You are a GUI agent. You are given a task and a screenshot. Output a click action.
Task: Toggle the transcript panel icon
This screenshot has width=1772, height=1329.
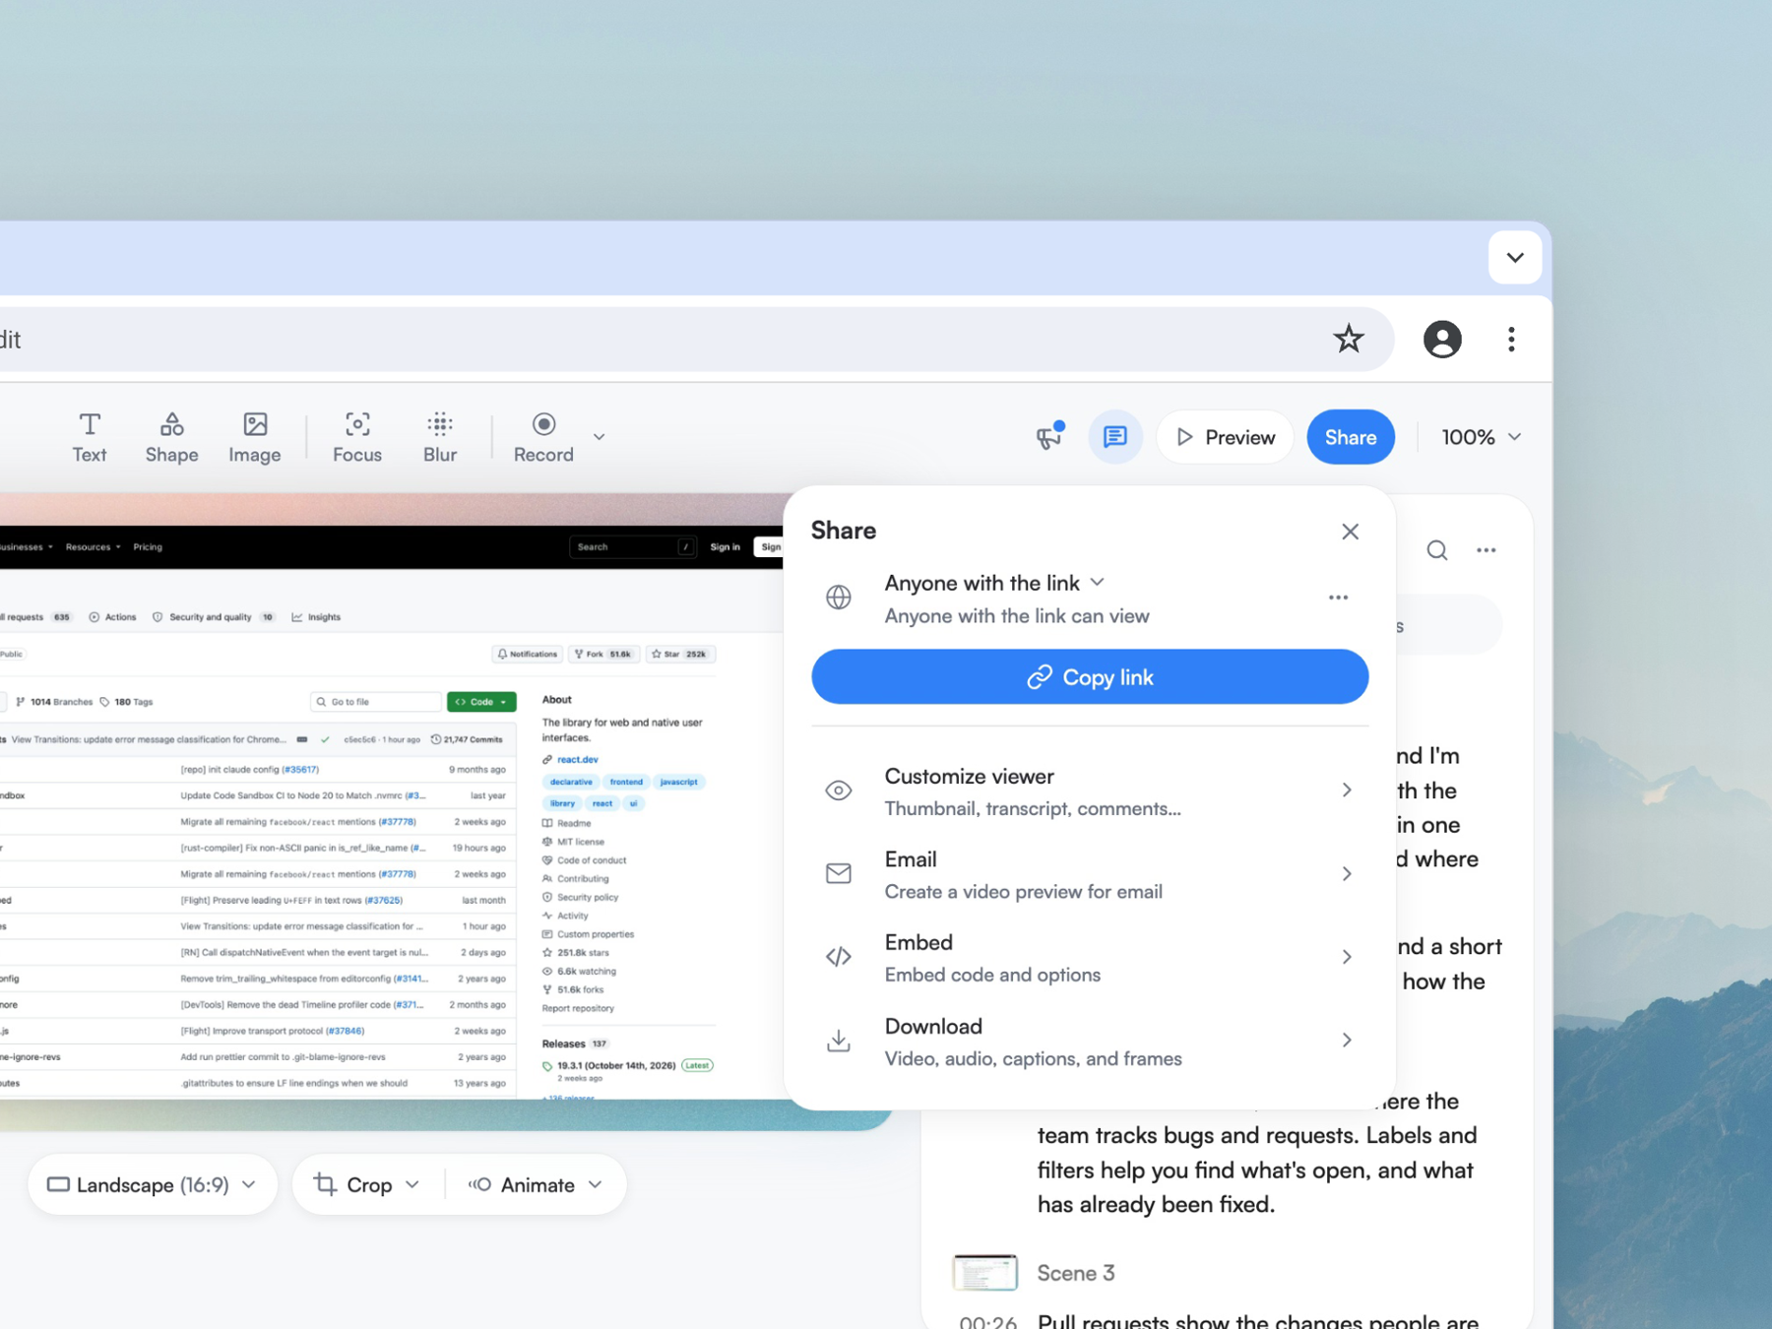(1115, 436)
